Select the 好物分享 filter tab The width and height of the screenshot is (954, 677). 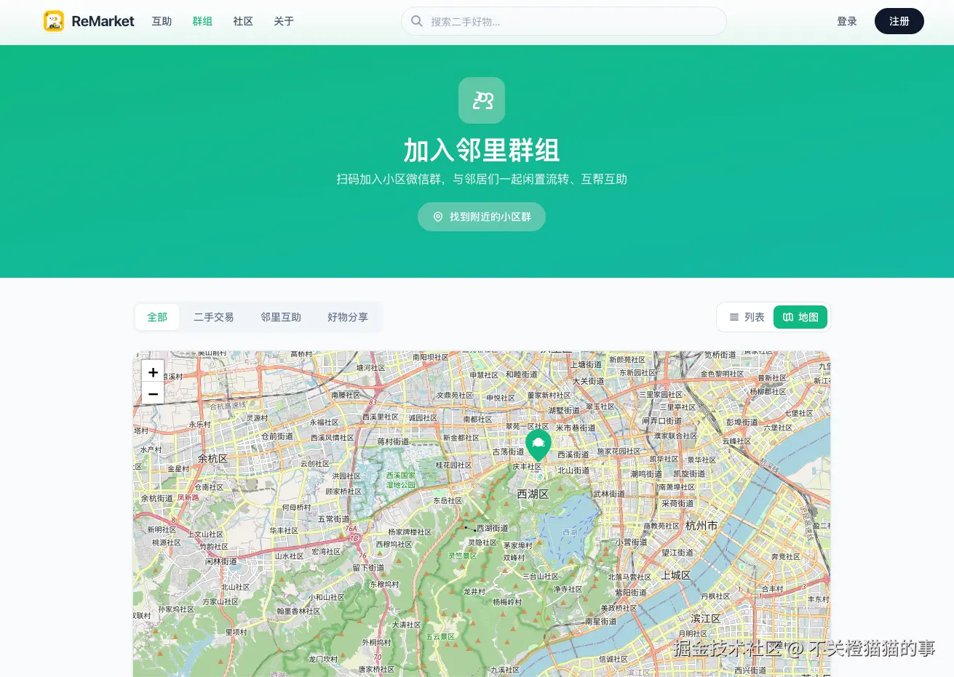(x=348, y=317)
